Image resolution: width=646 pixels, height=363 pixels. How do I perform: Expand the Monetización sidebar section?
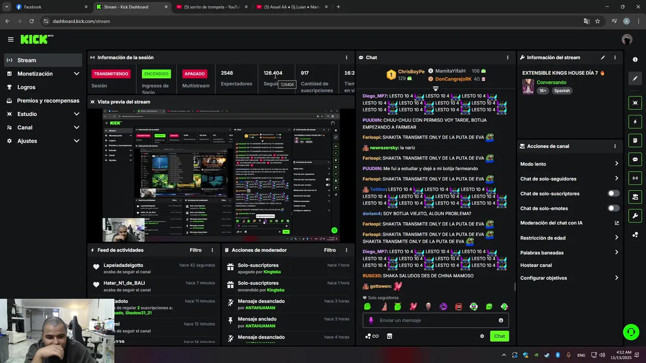click(x=43, y=74)
